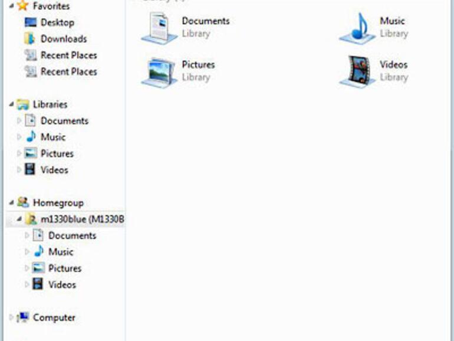Click Documents icon under m1330blue
Screen dimensions: 454x341
pyautogui.click(x=38, y=235)
